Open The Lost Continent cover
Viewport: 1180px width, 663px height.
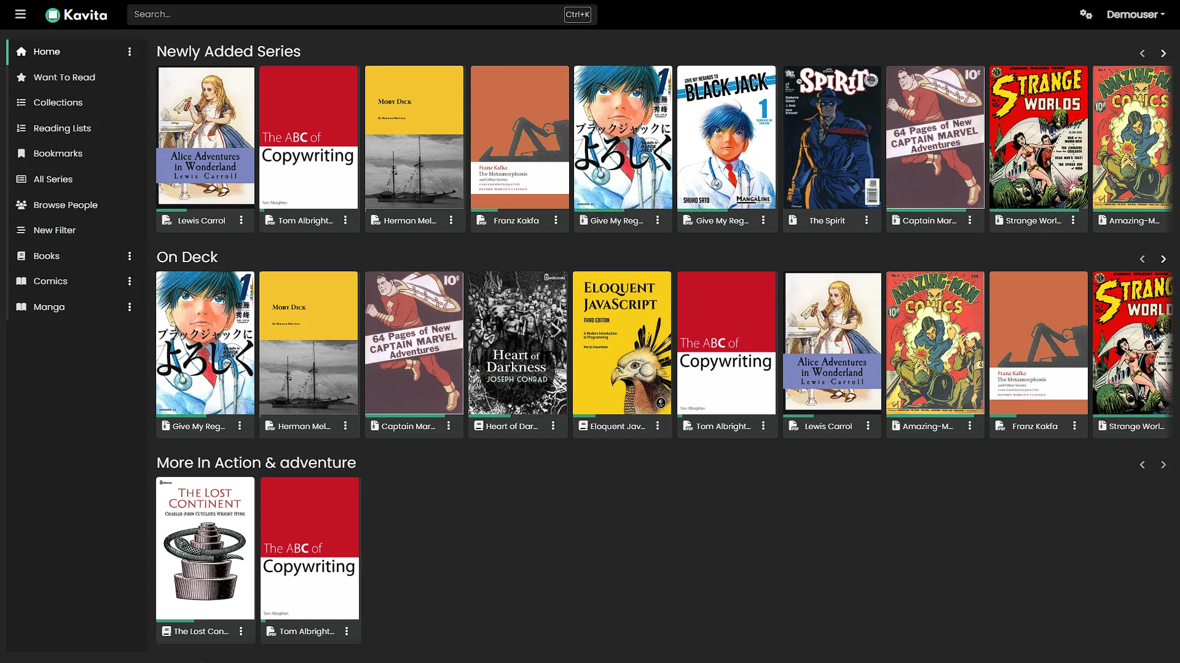point(205,548)
